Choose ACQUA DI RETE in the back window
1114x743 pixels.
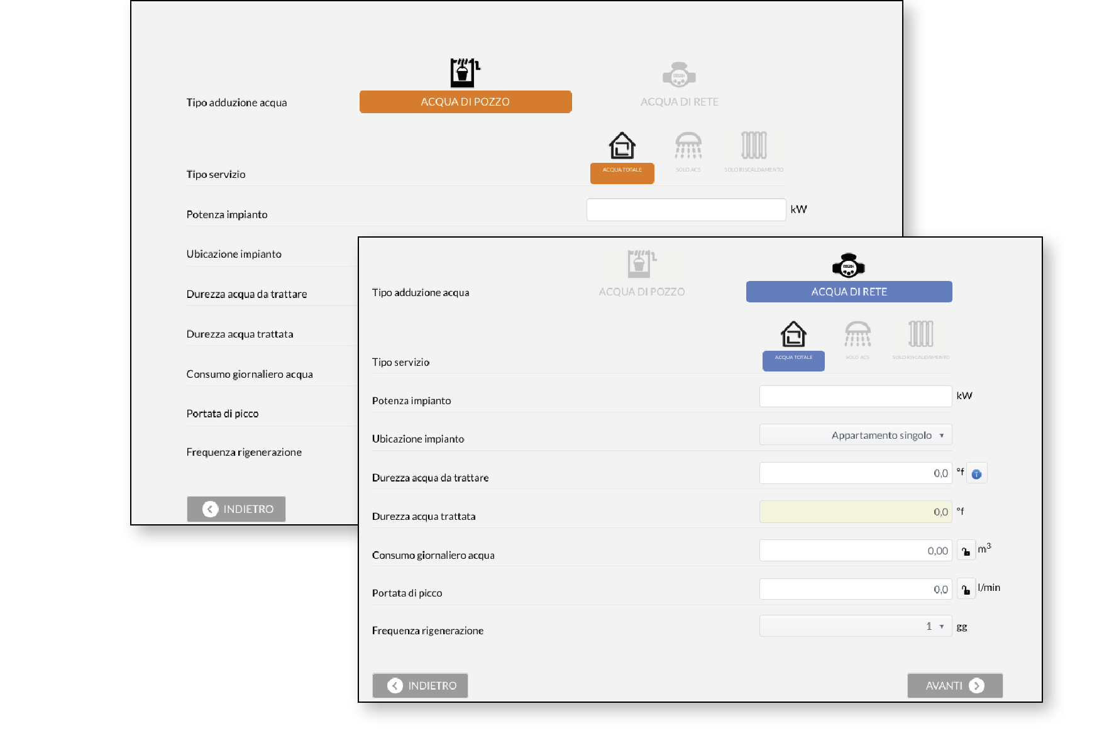point(679,102)
